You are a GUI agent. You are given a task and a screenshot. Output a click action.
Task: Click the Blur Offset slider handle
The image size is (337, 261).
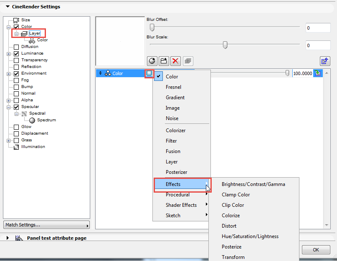tap(152, 27)
